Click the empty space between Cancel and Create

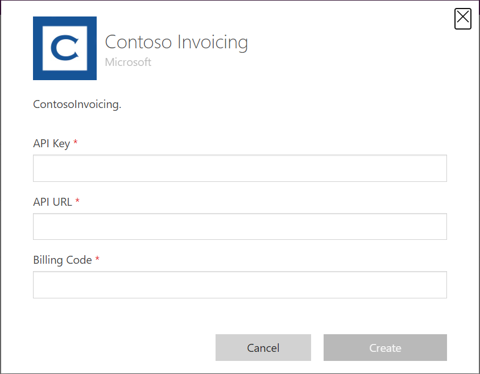click(x=317, y=347)
